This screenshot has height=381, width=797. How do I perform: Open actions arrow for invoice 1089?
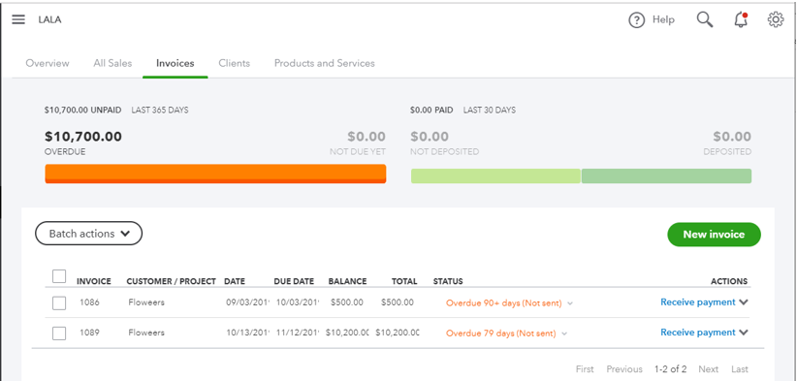(744, 333)
